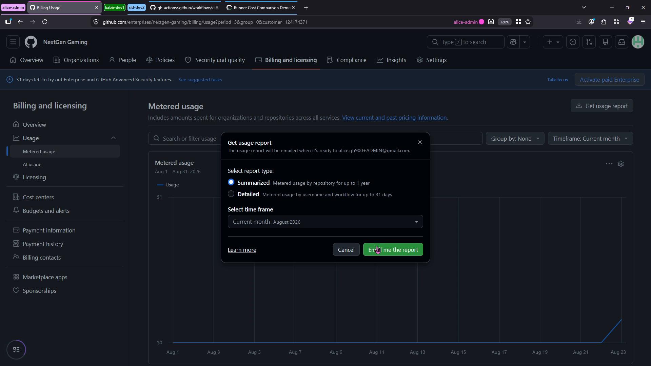Close the Get usage report dialog
651x366 pixels.
(420, 142)
